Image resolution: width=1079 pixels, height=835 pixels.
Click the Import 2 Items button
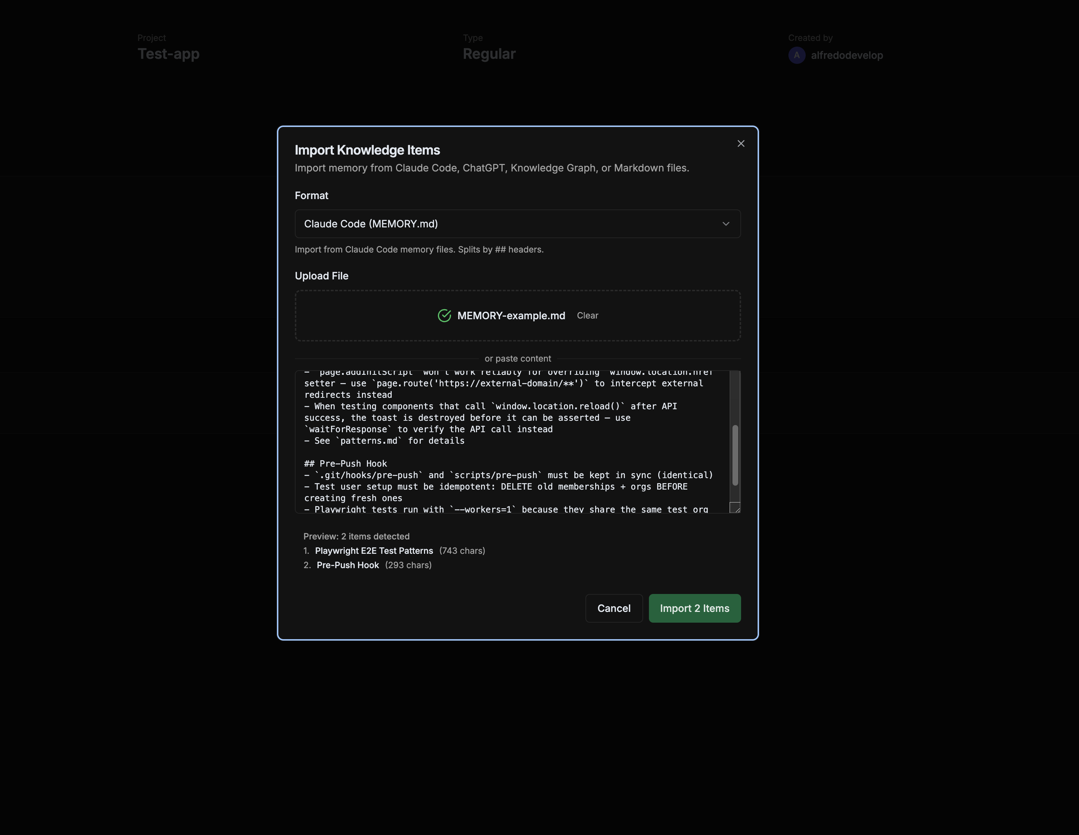694,608
